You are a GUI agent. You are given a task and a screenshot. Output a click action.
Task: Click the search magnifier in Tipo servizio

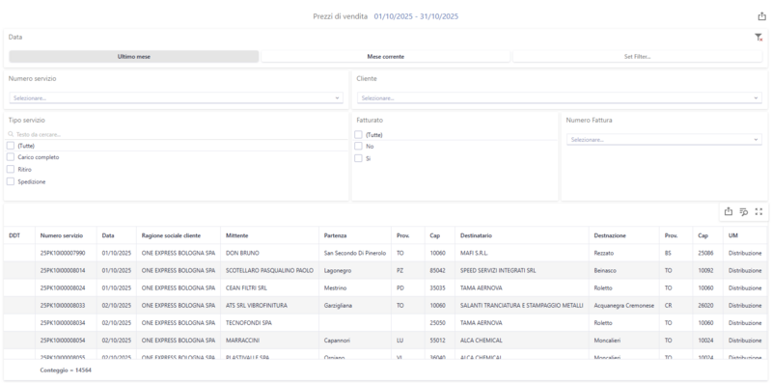[11, 134]
